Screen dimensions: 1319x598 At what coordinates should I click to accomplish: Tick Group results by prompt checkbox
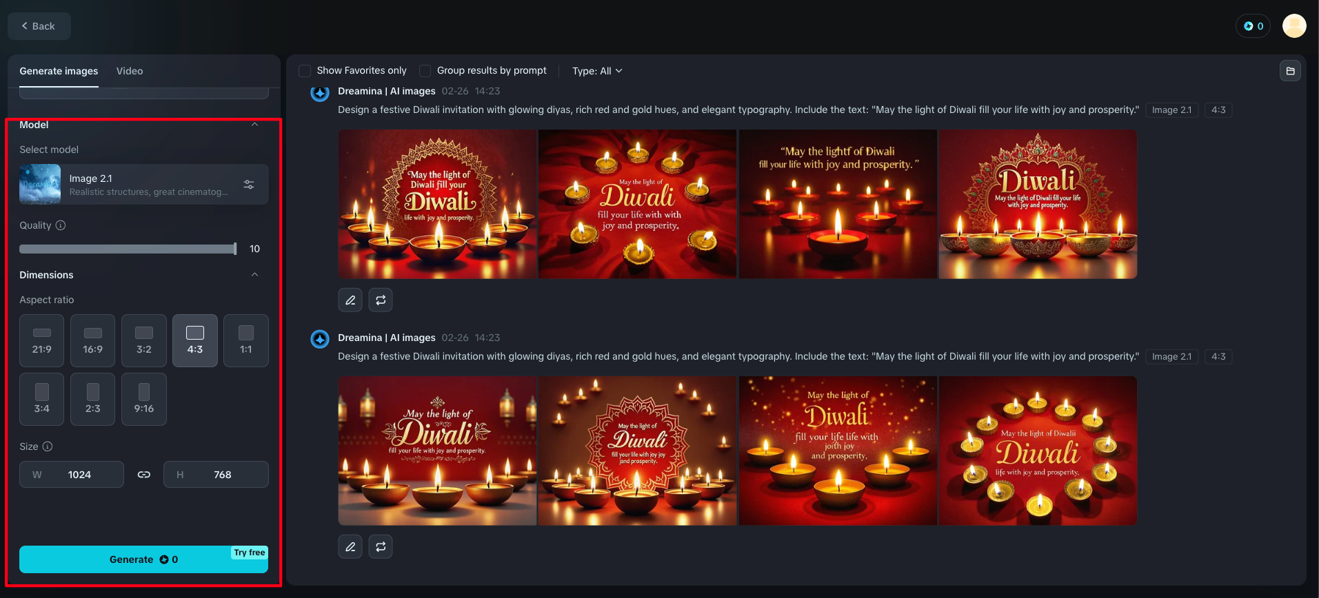(x=425, y=71)
